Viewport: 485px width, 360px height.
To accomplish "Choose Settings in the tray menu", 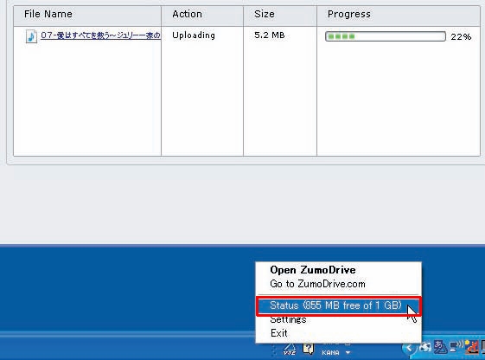I will pos(288,319).
